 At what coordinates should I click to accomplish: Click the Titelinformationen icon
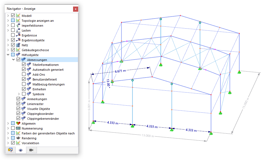click(x=29, y=64)
